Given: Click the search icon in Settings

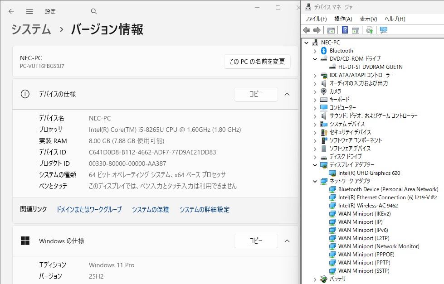Looking at the screenshot, I should click(x=94, y=11).
